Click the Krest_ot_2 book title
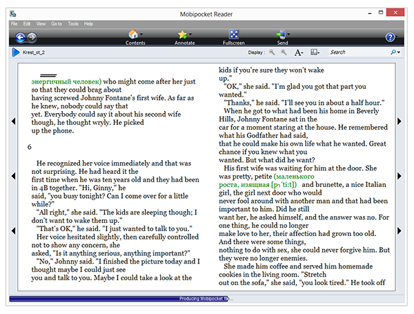Screen dimensions: 414x314 point(35,52)
